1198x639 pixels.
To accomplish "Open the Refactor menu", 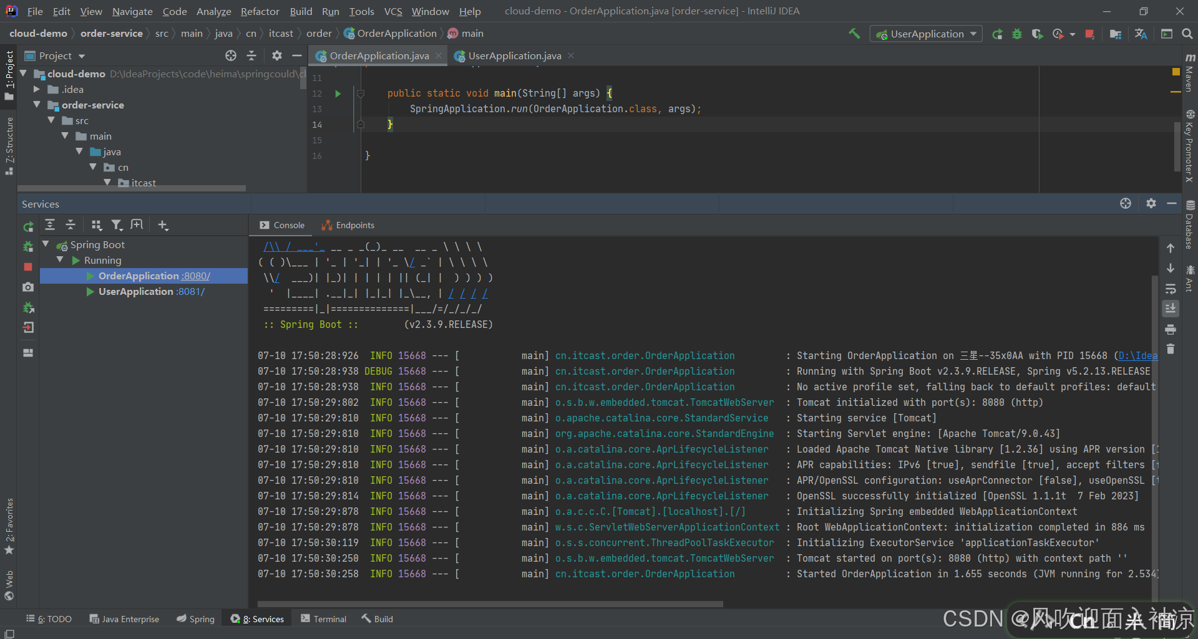I will click(x=260, y=11).
